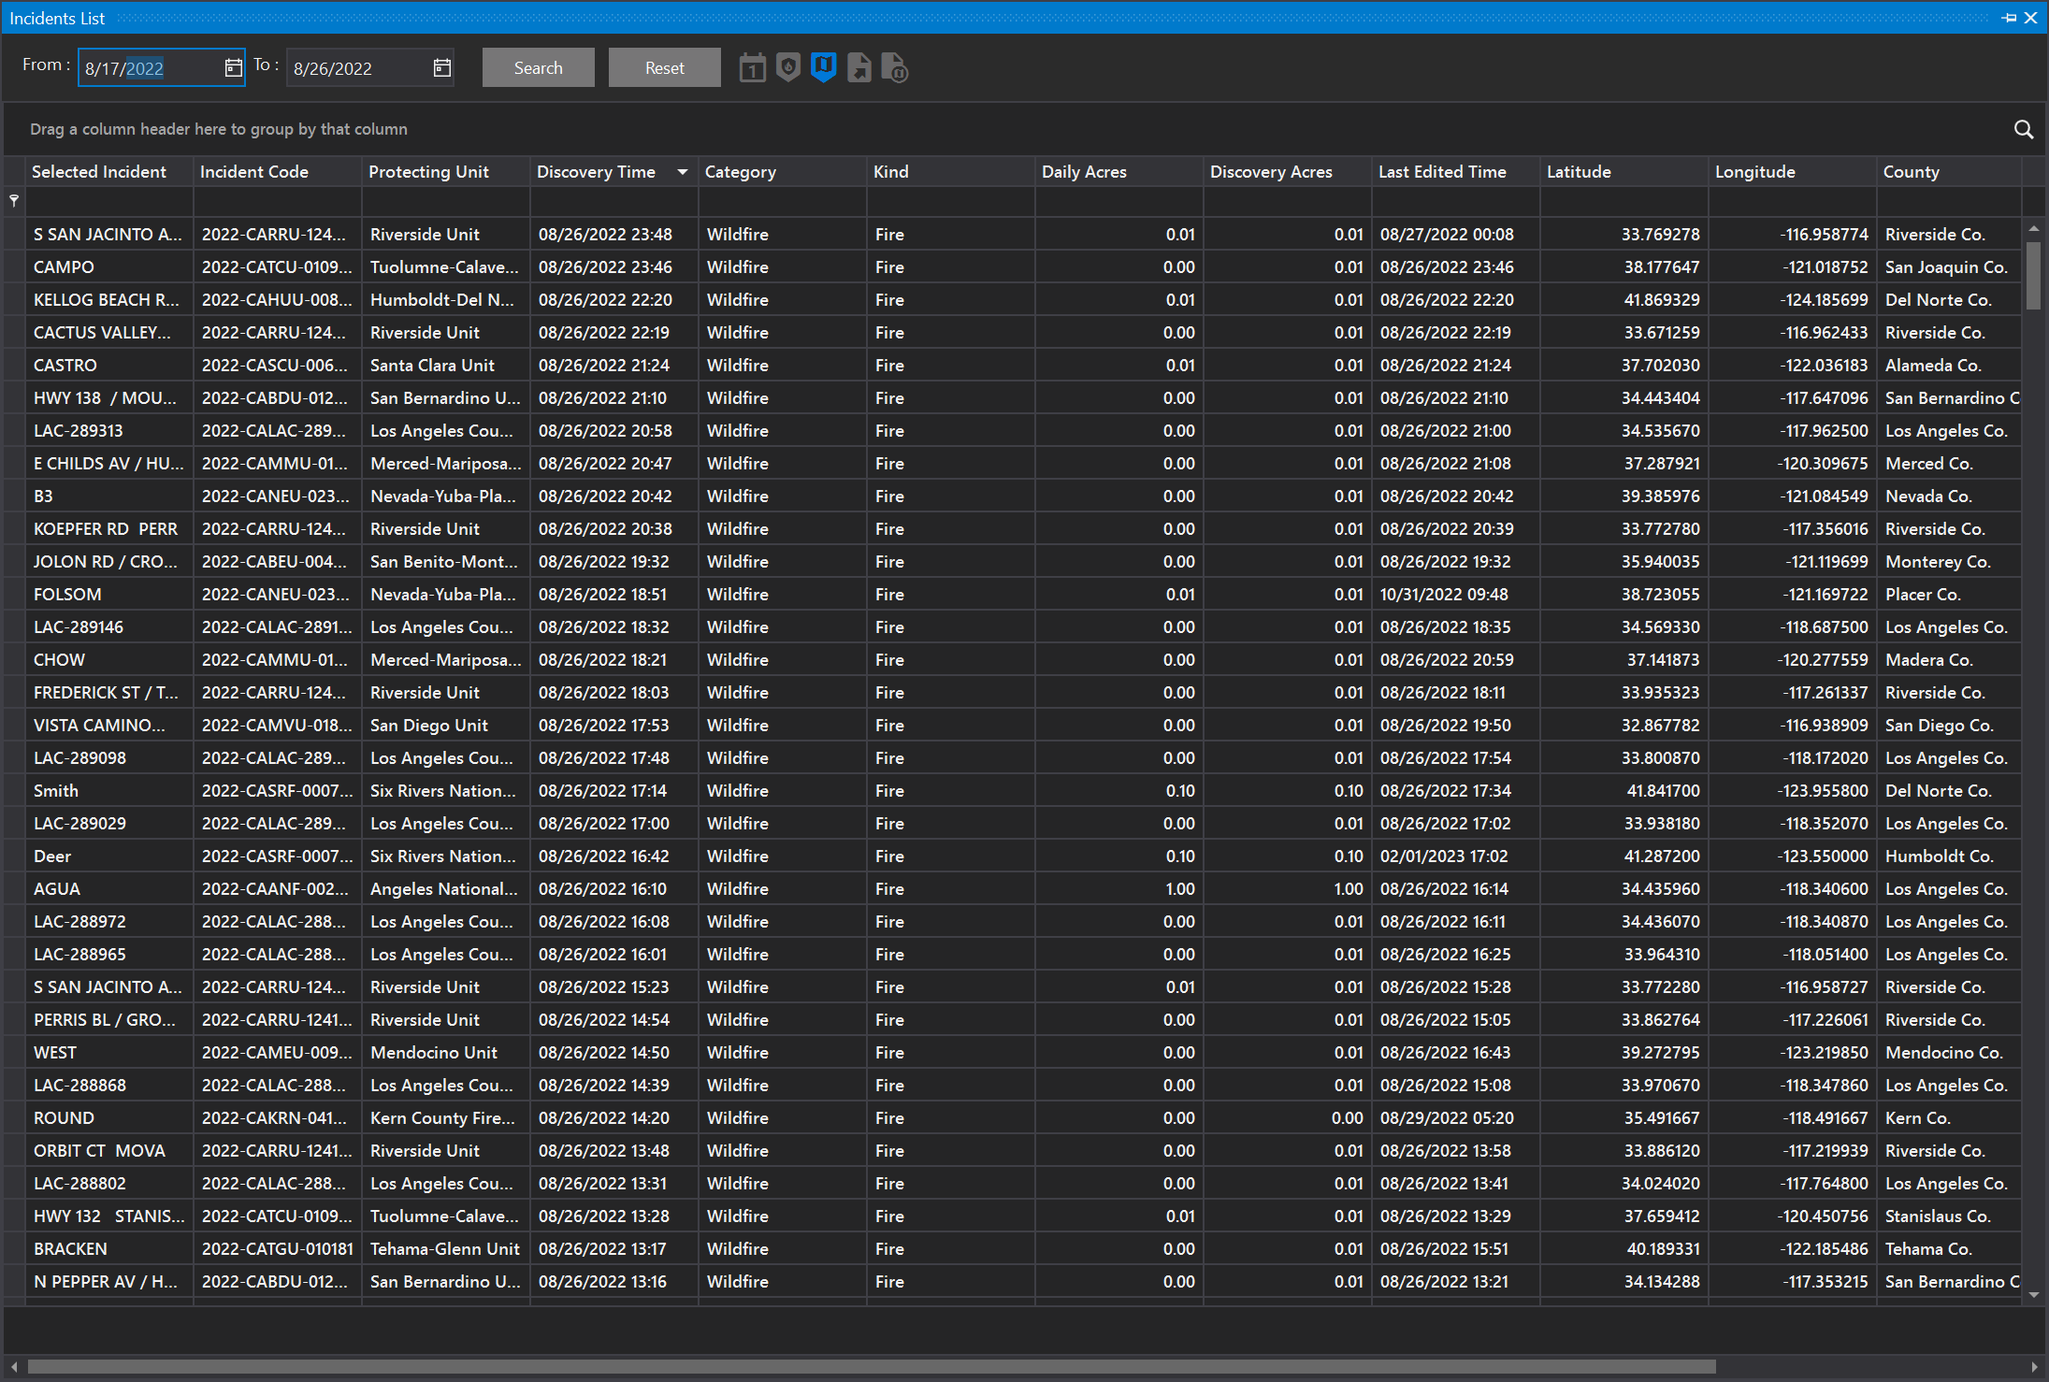Click the horizontal scrollbar thumb
This screenshot has height=1382, width=2049.
[870, 1367]
